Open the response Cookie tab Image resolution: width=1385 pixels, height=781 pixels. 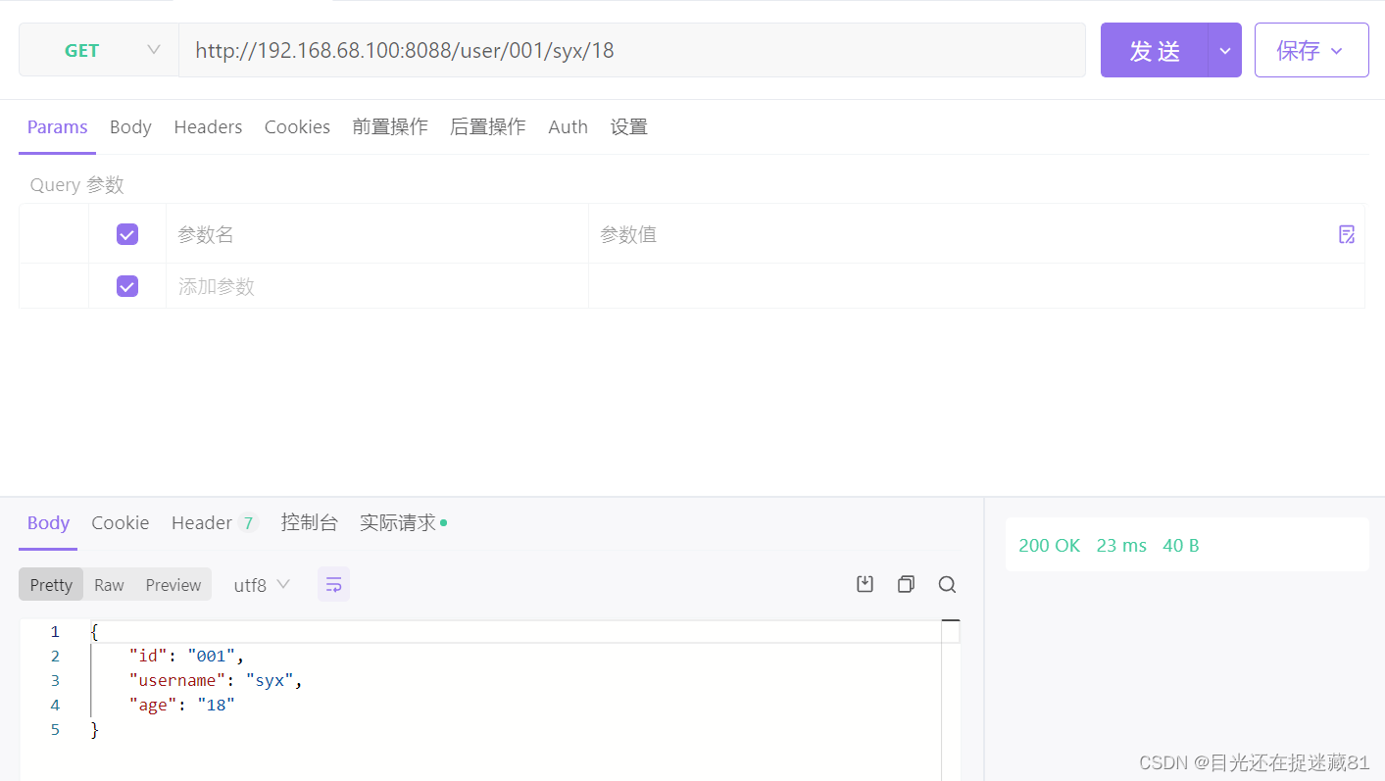121,523
